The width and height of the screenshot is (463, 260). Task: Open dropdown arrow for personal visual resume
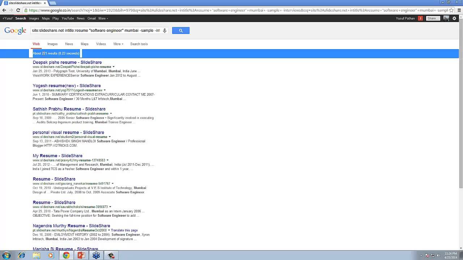110,137
